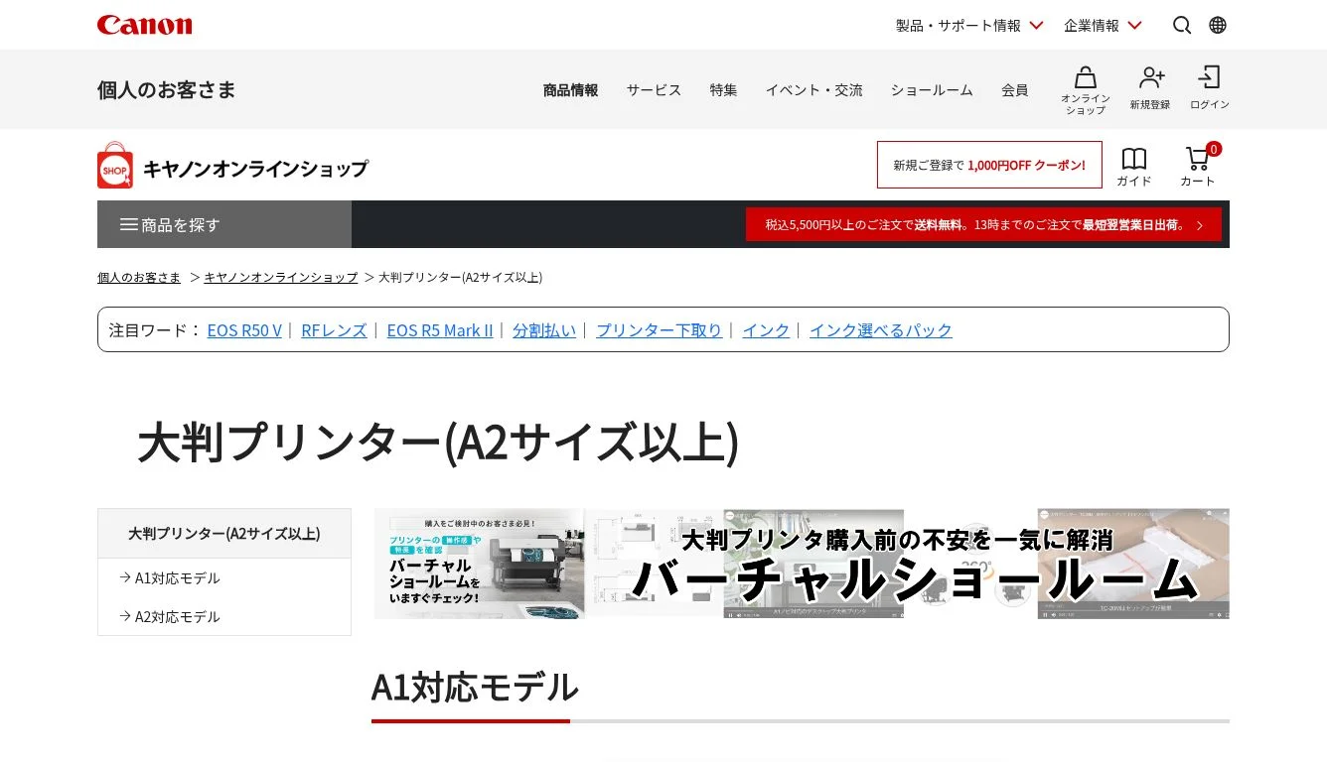1327x762 pixels.
Task: Expand 企業情報 dropdown
Action: click(x=1103, y=25)
